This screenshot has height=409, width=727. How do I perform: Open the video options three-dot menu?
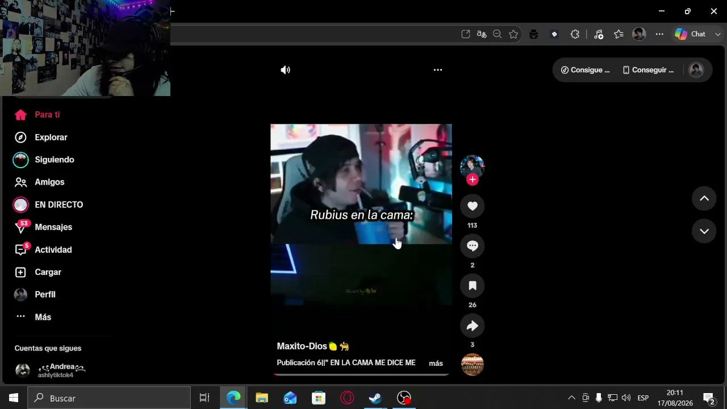tap(438, 70)
